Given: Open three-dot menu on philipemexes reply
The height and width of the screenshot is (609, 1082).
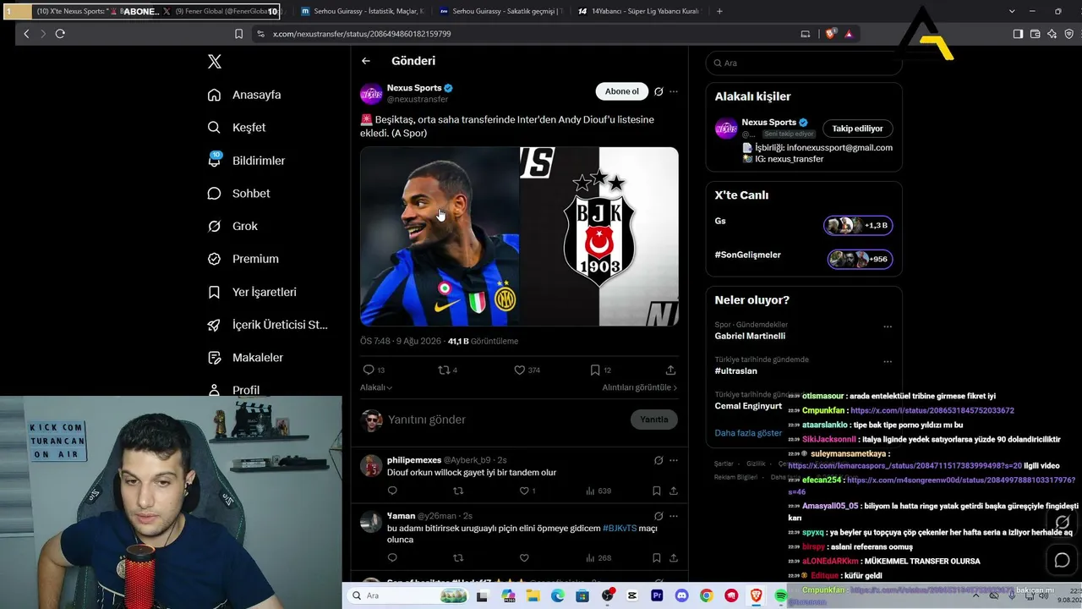Looking at the screenshot, I should [674, 460].
